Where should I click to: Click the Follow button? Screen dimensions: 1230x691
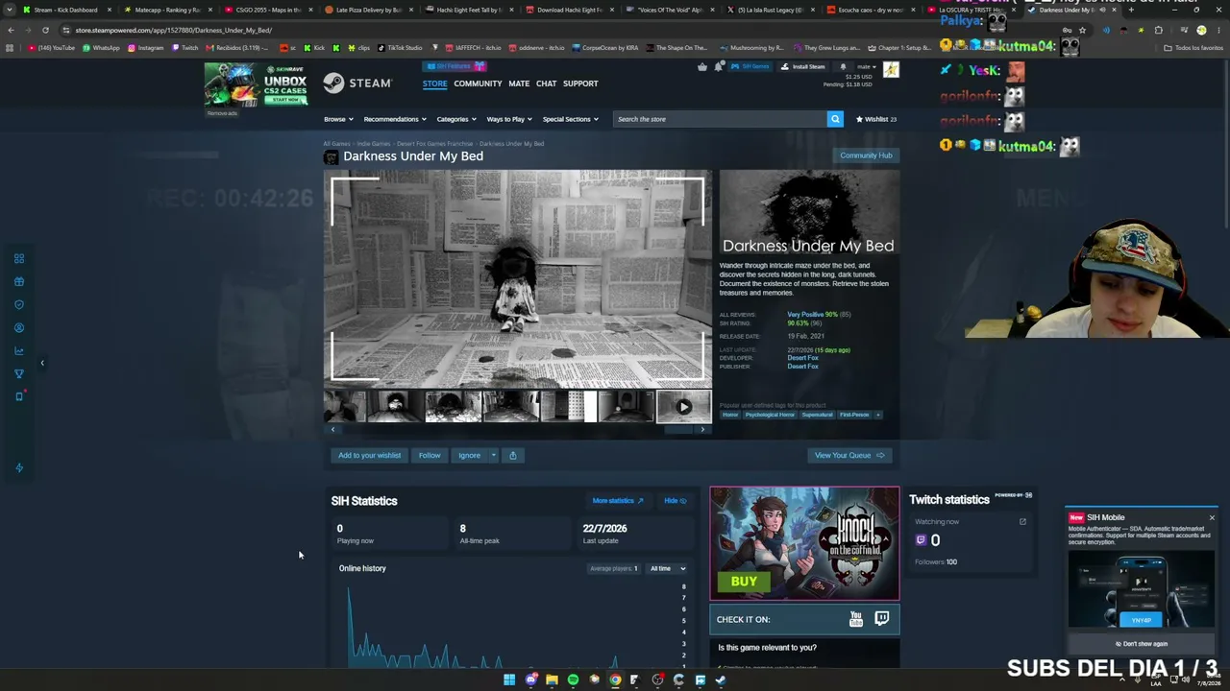tap(430, 456)
